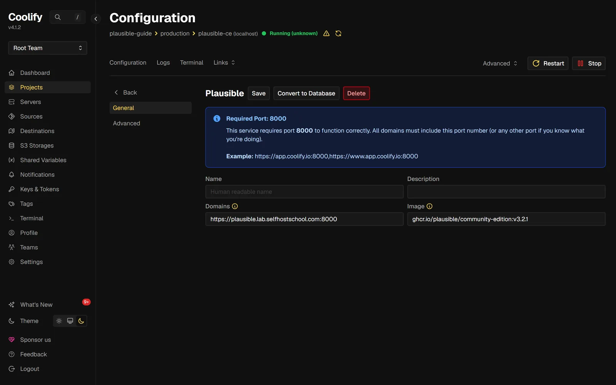
Task: Click the S3 Storages database icon
Action: [12, 146]
